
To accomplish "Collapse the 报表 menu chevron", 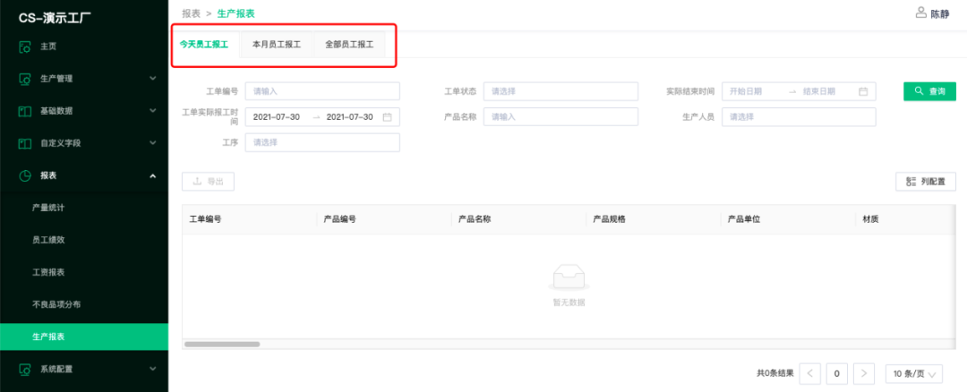I will pos(152,176).
